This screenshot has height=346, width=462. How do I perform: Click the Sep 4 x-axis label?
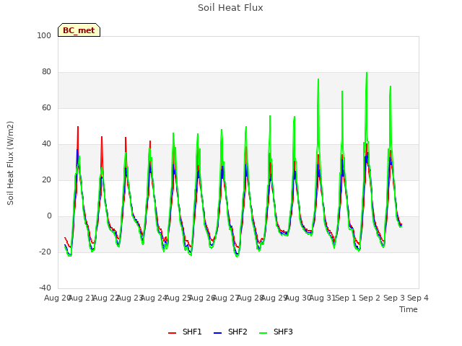(x=419, y=298)
